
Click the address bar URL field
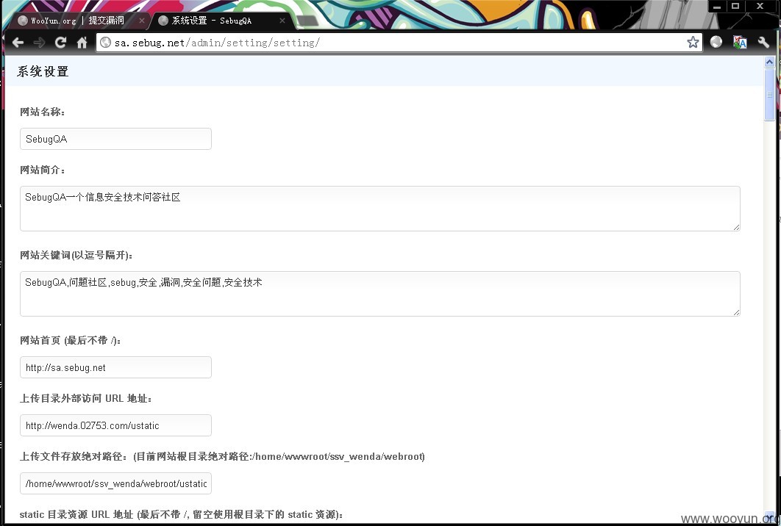[x=399, y=43]
